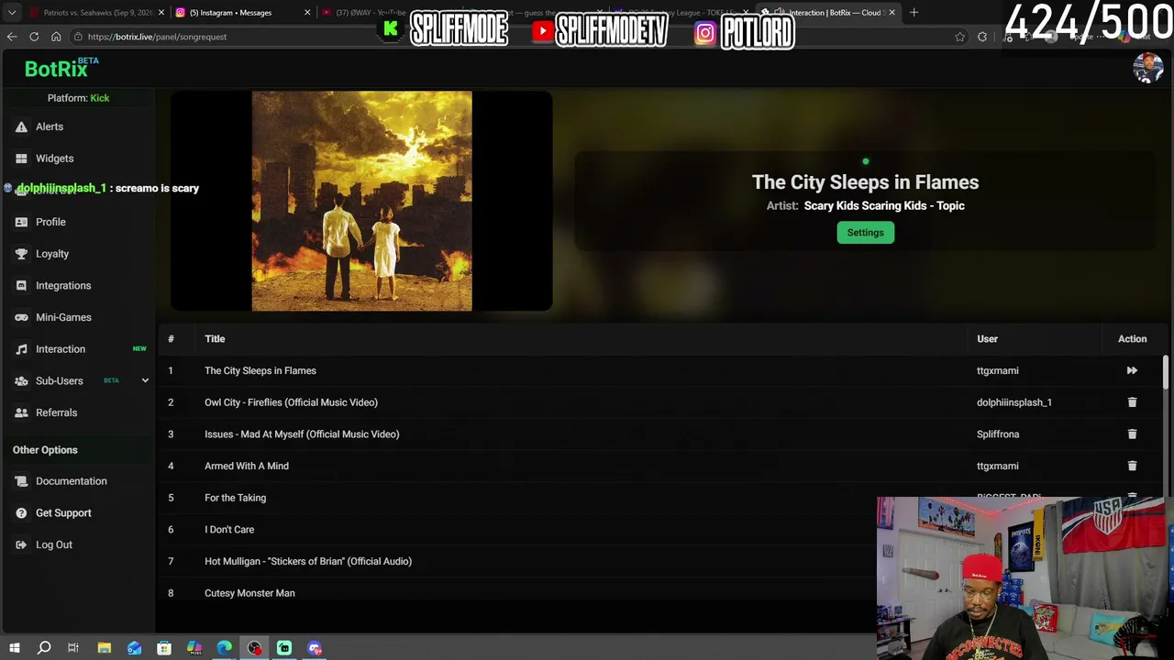Open the Windows Start menu
The image size is (1174, 660).
(x=14, y=648)
